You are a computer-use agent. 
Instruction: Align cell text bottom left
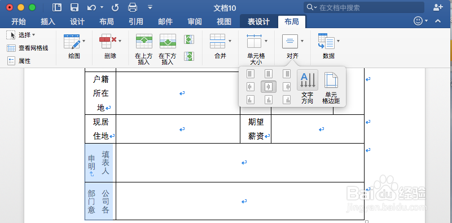251,100
